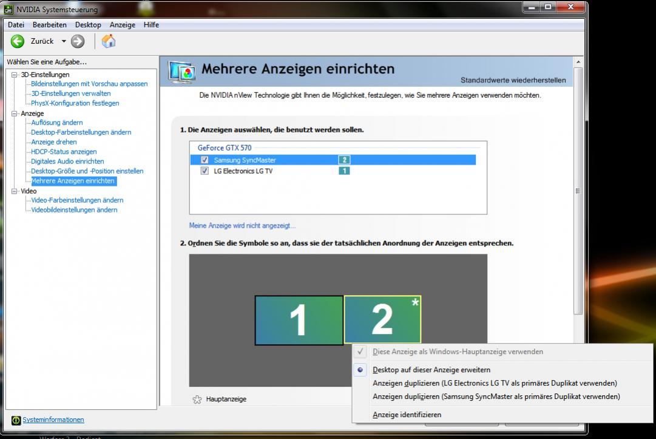This screenshot has width=656, height=439.
Task: Click the main panel vertical scrollbar thumb
Action: [x=578, y=191]
